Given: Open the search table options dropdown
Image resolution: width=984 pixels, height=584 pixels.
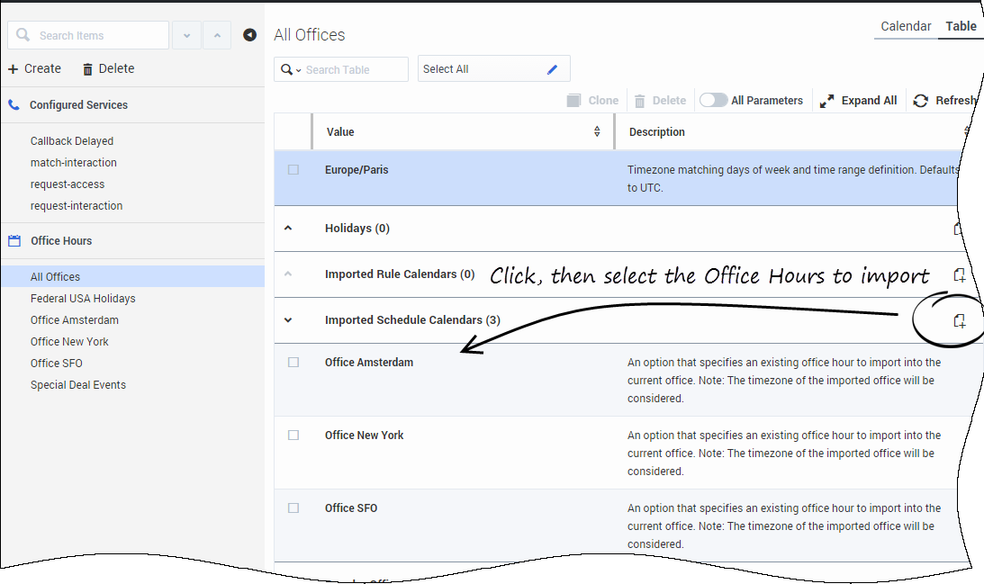Looking at the screenshot, I should 291,69.
